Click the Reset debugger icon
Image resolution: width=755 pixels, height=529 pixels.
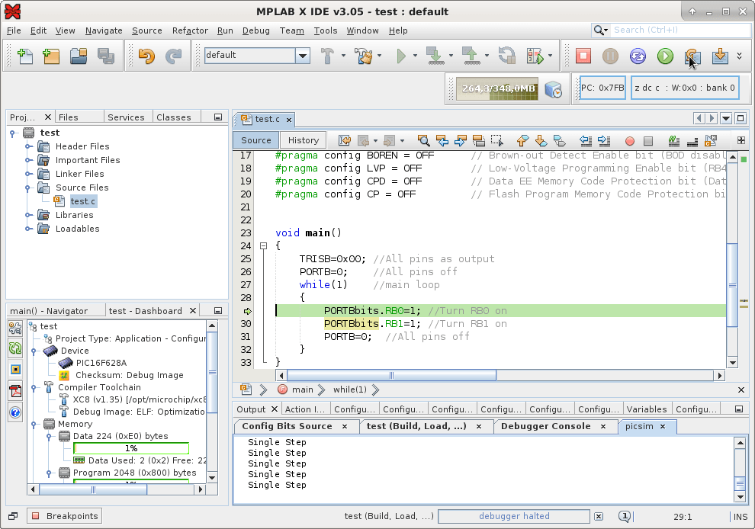(638, 56)
